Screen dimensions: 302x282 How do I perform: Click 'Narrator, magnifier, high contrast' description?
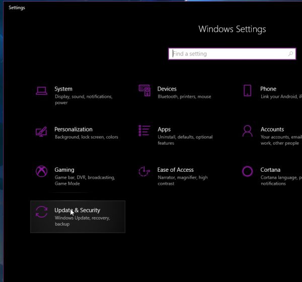click(x=183, y=180)
